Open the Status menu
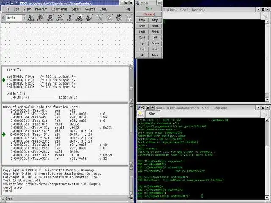Screen dimensions: 271x203 (76, 9)
